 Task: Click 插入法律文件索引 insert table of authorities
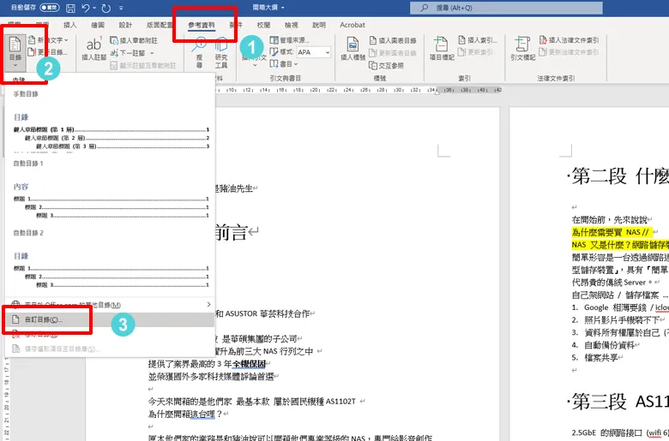570,40
